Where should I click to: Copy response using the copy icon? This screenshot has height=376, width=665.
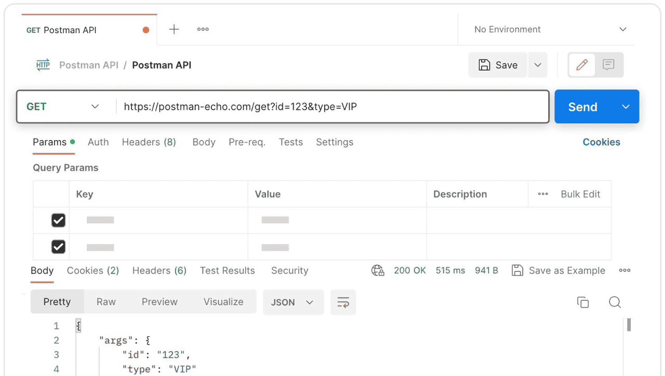583,302
